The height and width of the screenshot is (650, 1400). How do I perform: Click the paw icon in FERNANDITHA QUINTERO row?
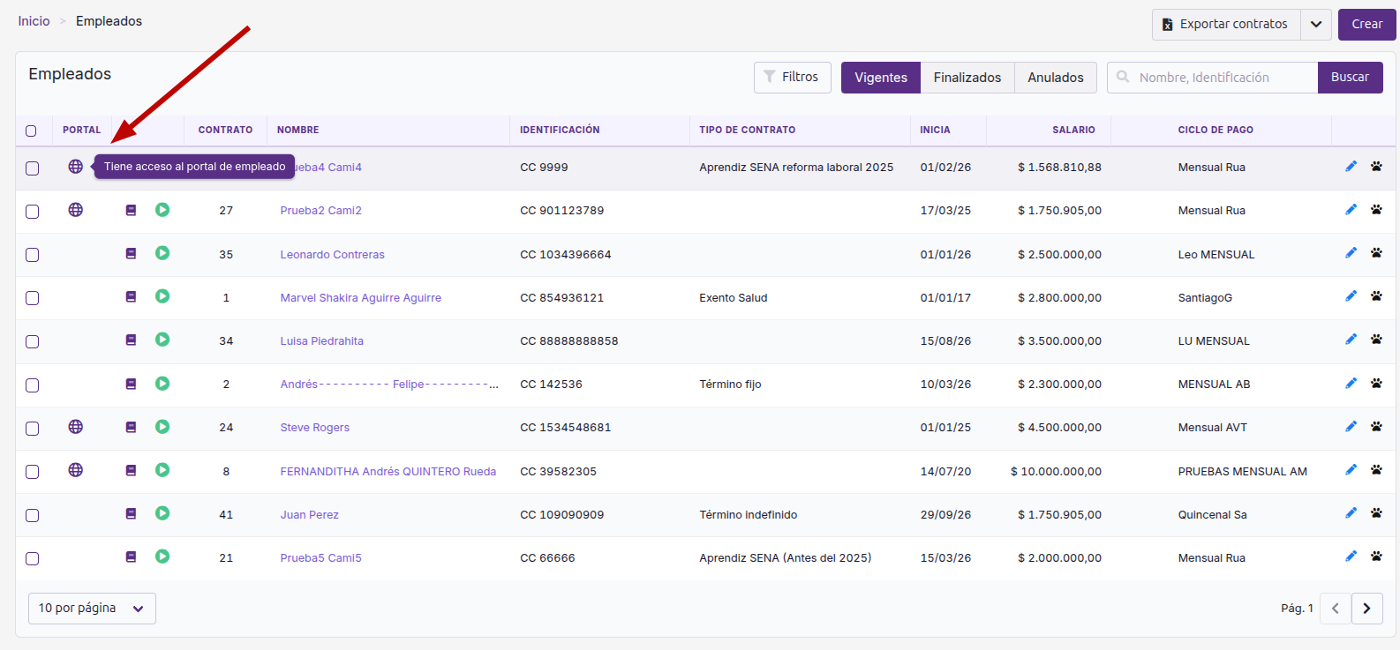tap(1376, 470)
